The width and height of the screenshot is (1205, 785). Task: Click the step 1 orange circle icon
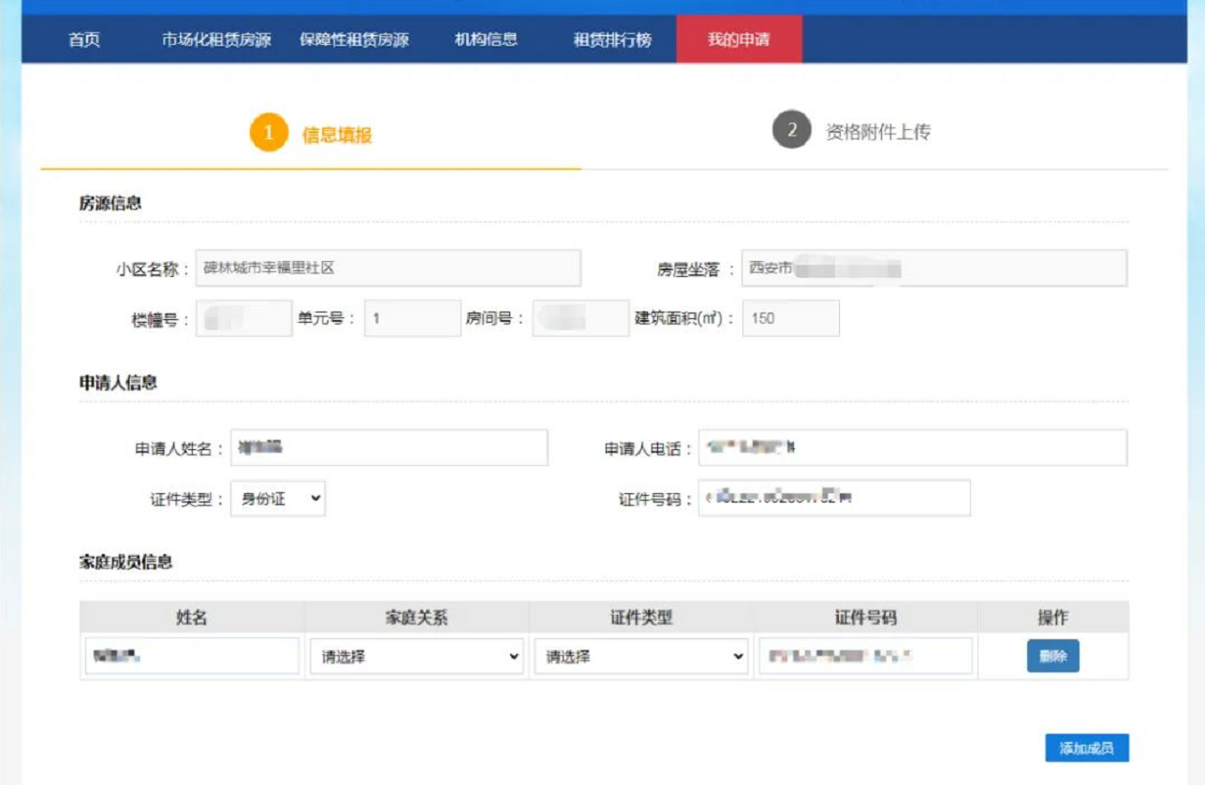coord(268,133)
